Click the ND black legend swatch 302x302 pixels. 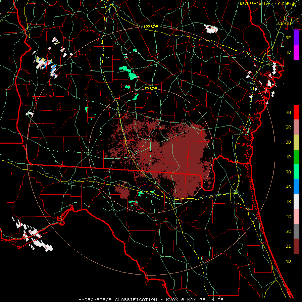[296, 261]
